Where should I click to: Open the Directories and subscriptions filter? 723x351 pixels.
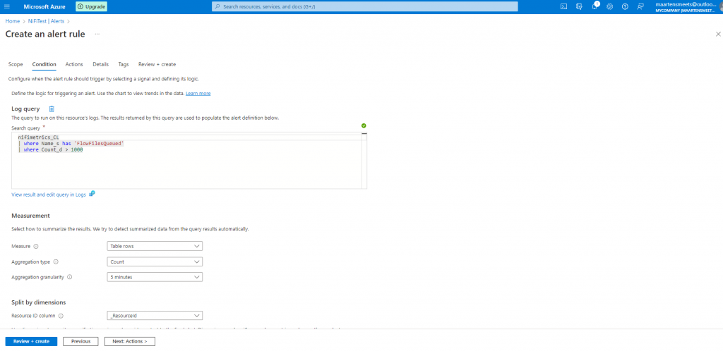point(579,6)
